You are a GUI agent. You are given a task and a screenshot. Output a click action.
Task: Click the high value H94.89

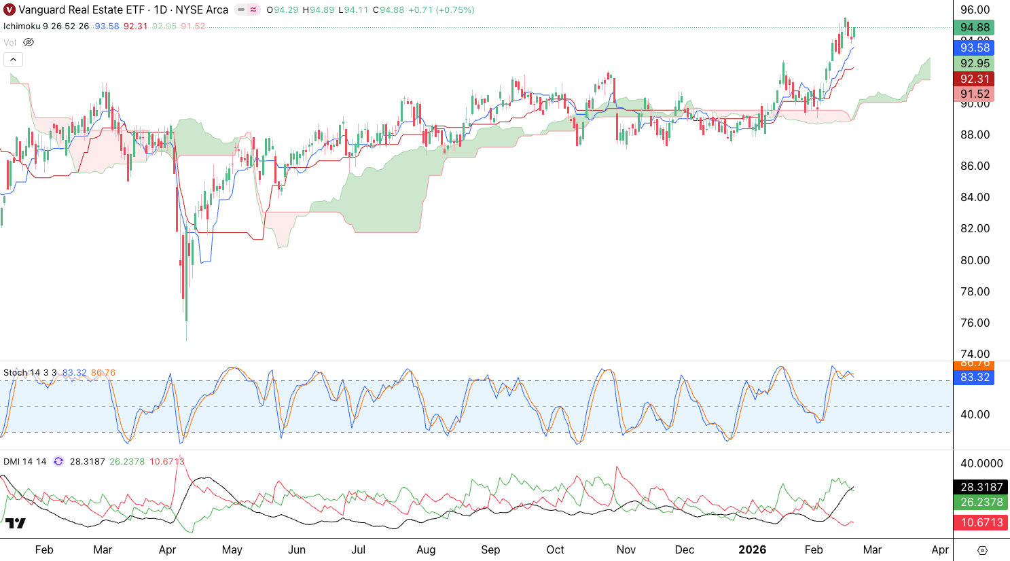[319, 10]
